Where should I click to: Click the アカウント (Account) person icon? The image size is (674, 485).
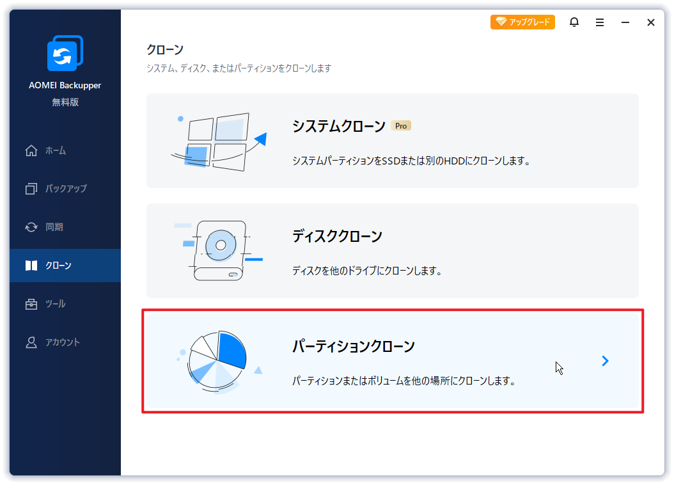coord(31,342)
